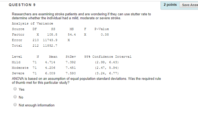
Task: Click the Factor row label
Action: (18, 35)
